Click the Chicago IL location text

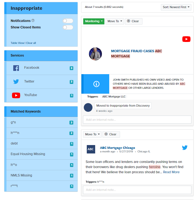[144, 152]
